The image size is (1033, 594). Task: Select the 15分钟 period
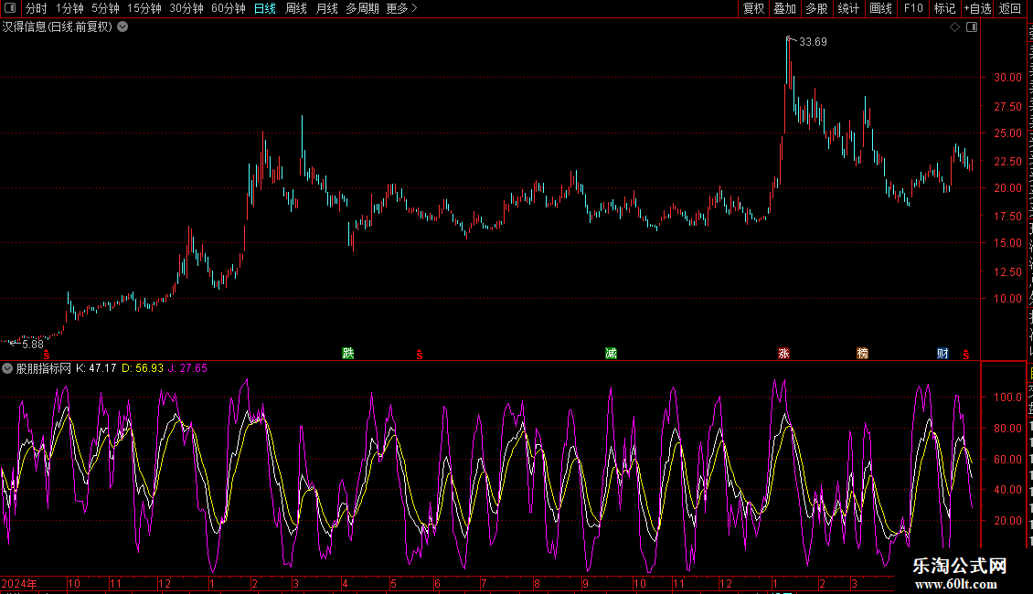144,8
